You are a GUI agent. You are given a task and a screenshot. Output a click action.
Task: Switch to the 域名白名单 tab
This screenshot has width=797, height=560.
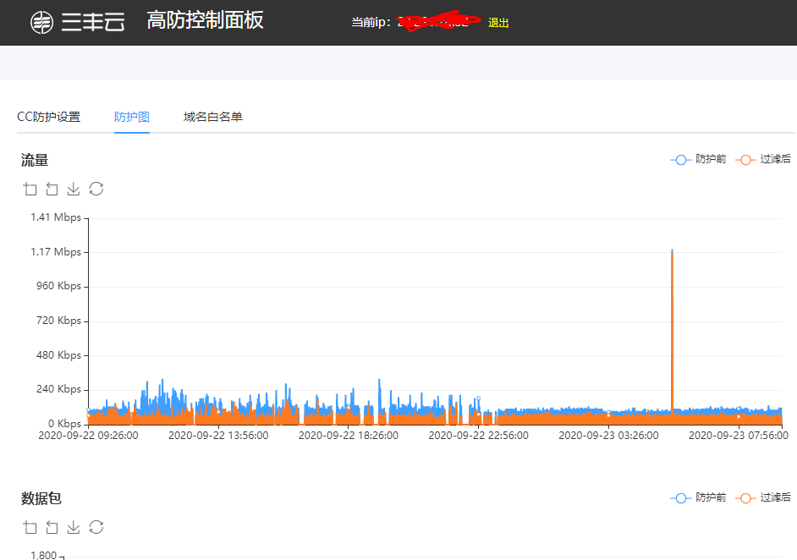click(213, 117)
